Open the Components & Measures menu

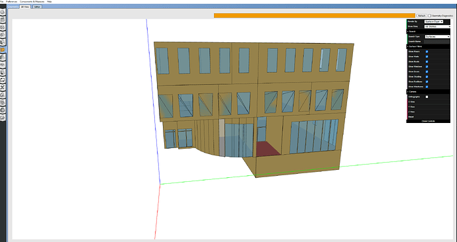(x=32, y=1)
